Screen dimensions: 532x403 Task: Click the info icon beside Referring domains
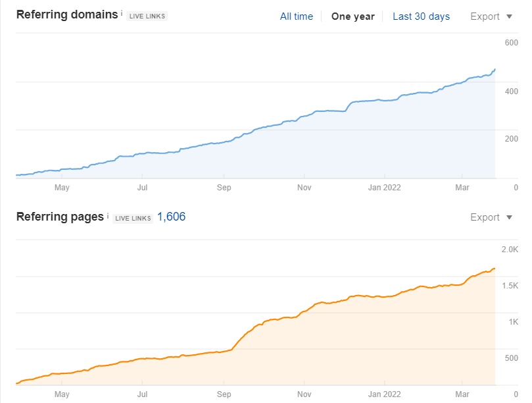coord(122,13)
